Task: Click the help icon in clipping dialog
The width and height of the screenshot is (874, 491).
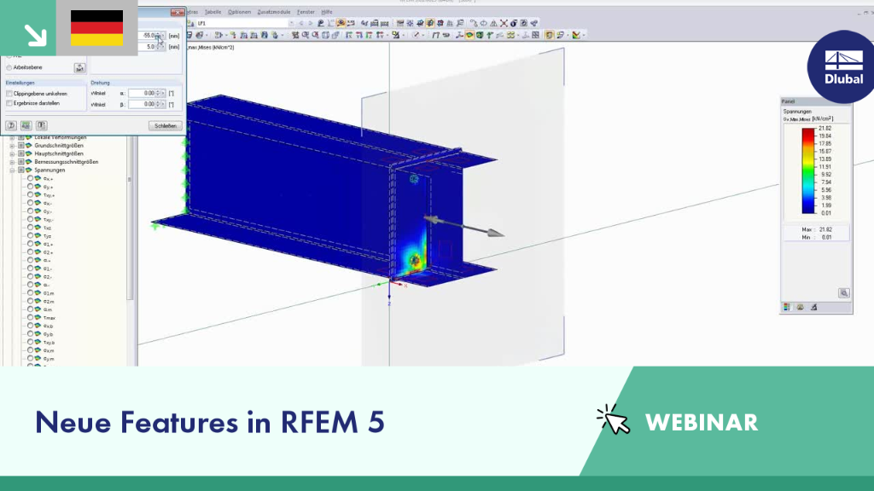Action: [x=10, y=126]
